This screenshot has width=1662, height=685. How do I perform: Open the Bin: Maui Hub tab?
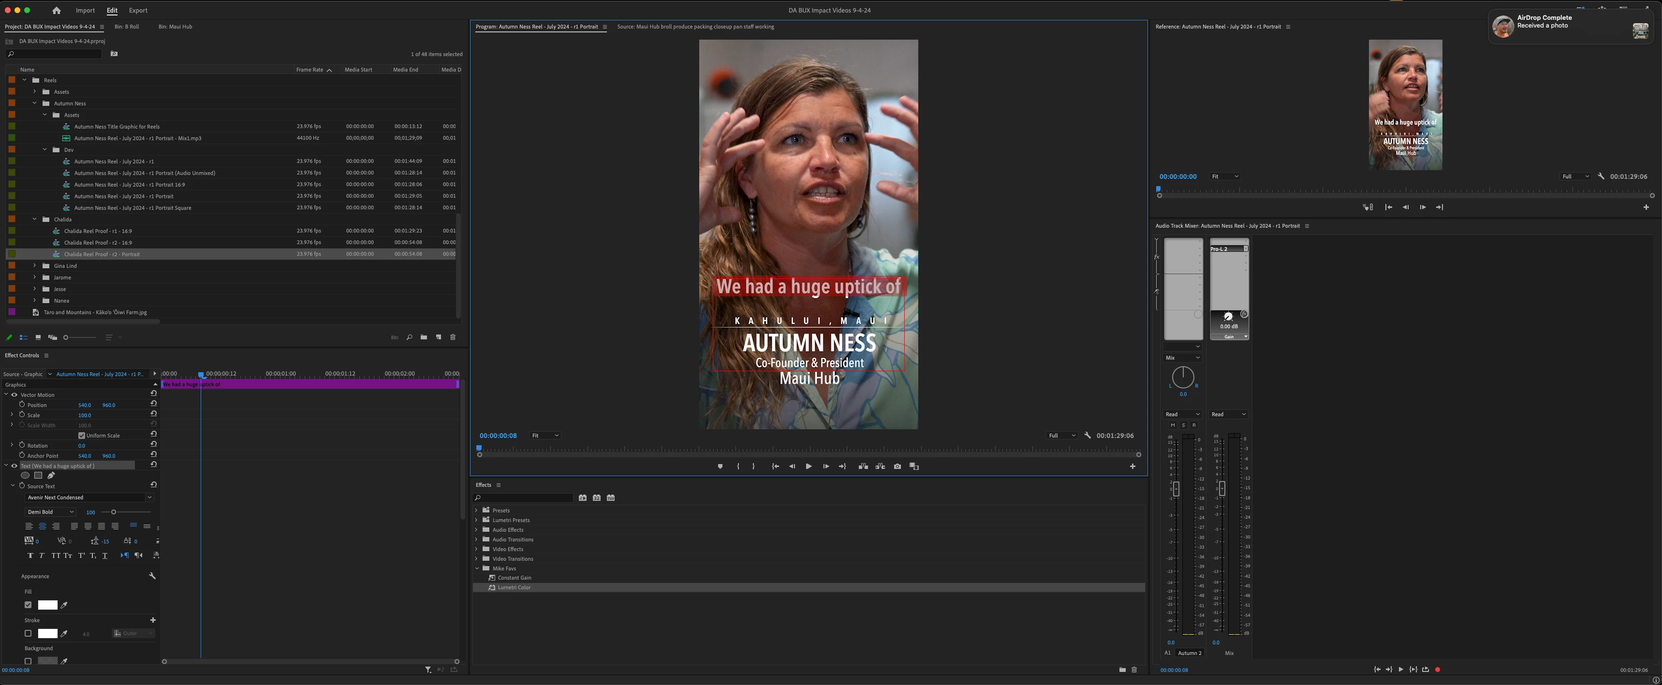(x=175, y=27)
